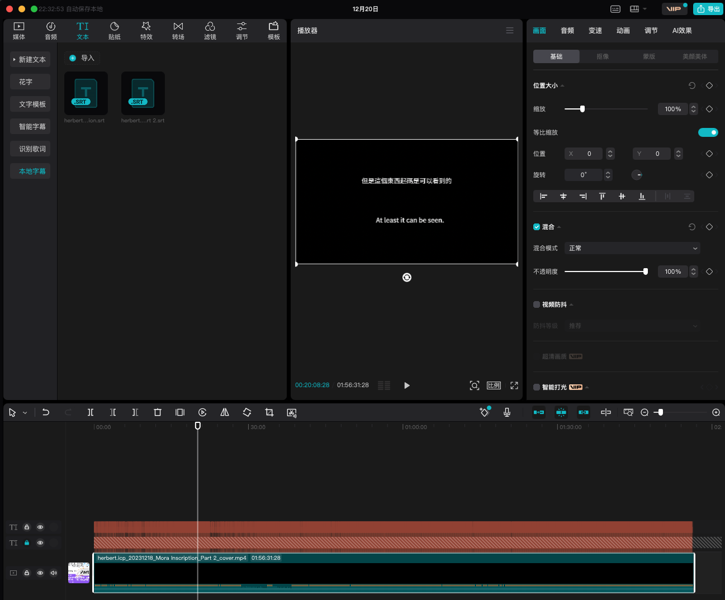
Task: Click the 导入 import button
Action: [82, 58]
